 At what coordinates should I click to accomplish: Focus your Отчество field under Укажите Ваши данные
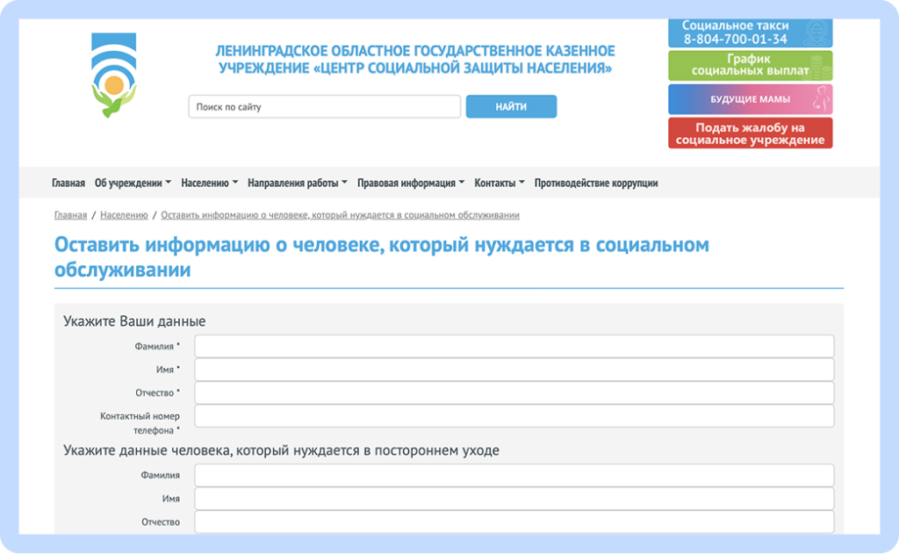point(514,392)
